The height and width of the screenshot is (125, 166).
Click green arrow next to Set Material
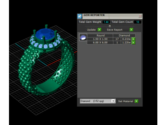point(136,101)
